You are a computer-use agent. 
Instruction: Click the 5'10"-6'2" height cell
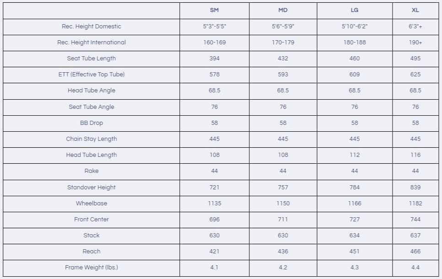click(354, 27)
